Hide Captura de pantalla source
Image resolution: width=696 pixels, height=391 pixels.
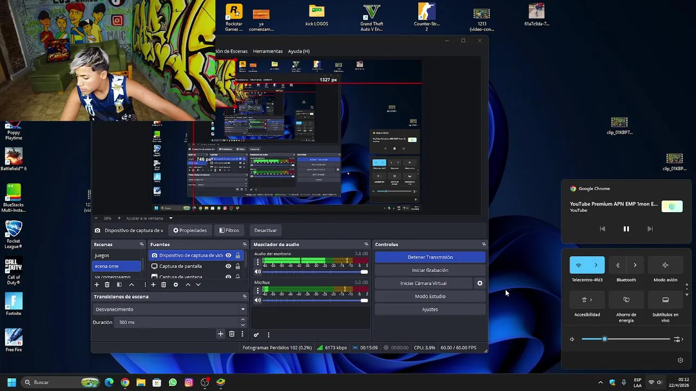point(228,266)
